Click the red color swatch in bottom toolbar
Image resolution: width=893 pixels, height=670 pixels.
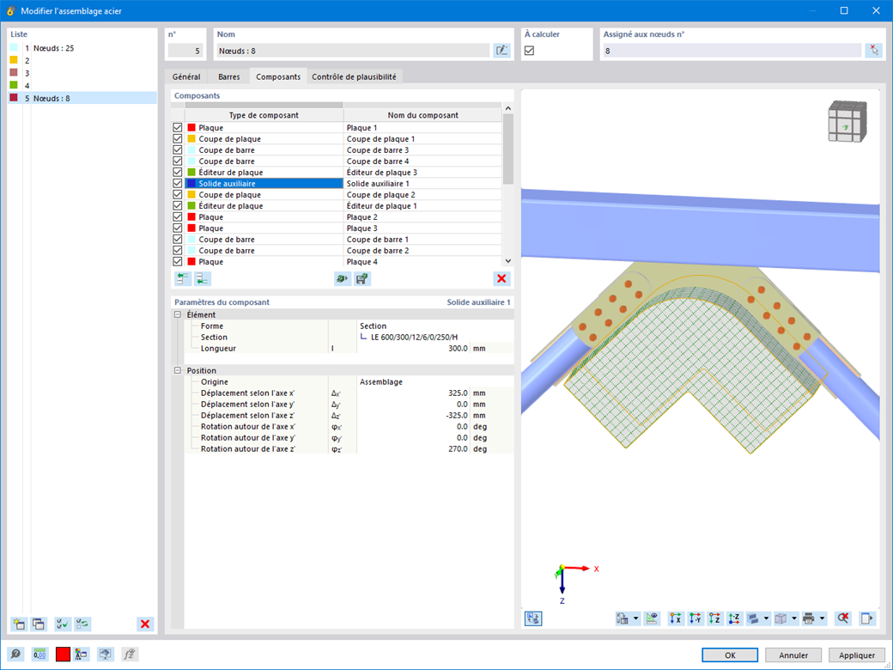click(x=63, y=655)
